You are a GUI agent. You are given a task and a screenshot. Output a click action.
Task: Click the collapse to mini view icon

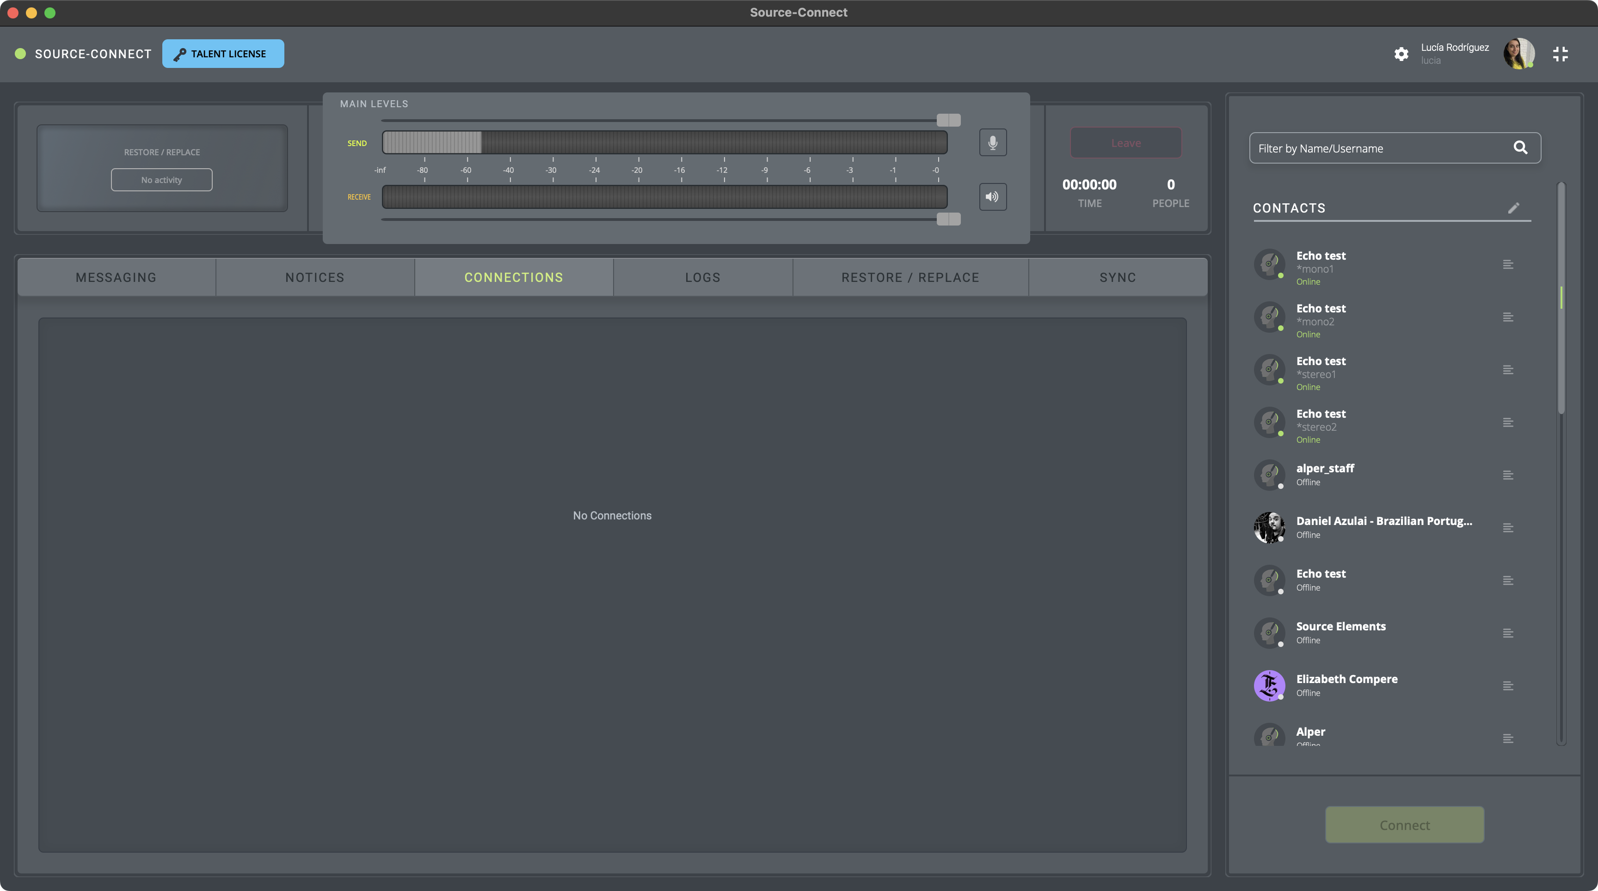click(x=1560, y=54)
